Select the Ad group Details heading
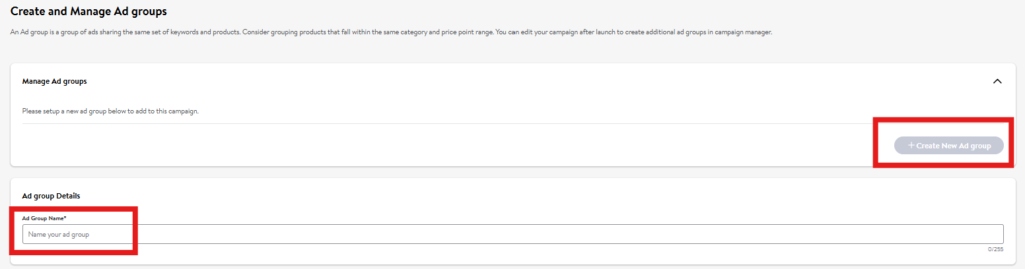Screen dimensions: 1025x269 tap(51, 196)
